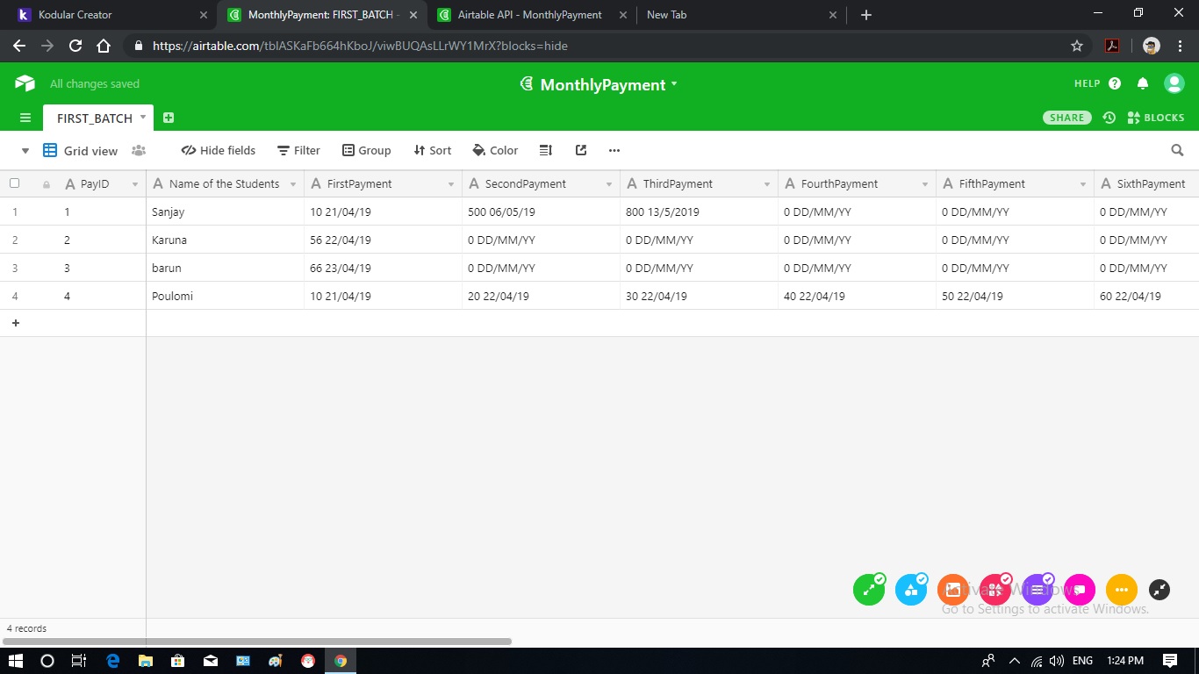Viewport: 1199px width, 674px height.
Task: Toggle the select-all rows checkbox
Action: point(14,183)
